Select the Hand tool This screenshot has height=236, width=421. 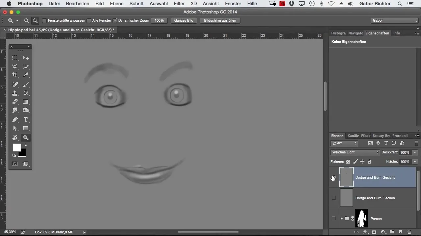pos(15,138)
